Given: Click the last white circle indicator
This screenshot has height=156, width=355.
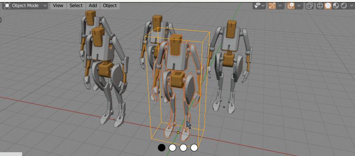Looking at the screenshot, I should click(x=194, y=148).
